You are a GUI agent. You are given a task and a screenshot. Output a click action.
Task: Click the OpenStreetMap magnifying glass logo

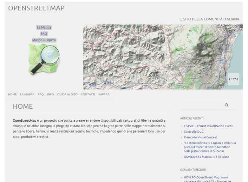pos(44,59)
